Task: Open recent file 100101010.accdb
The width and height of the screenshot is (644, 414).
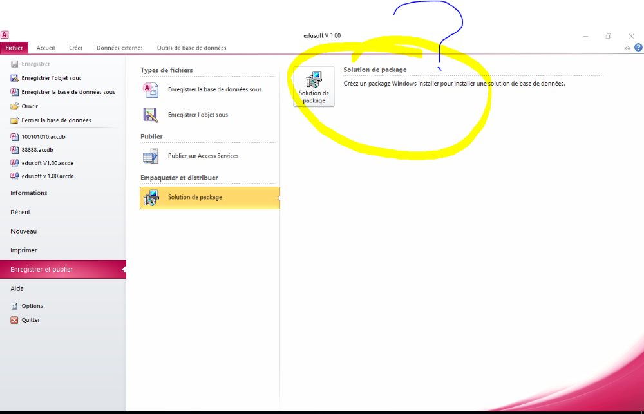Action: coord(43,137)
